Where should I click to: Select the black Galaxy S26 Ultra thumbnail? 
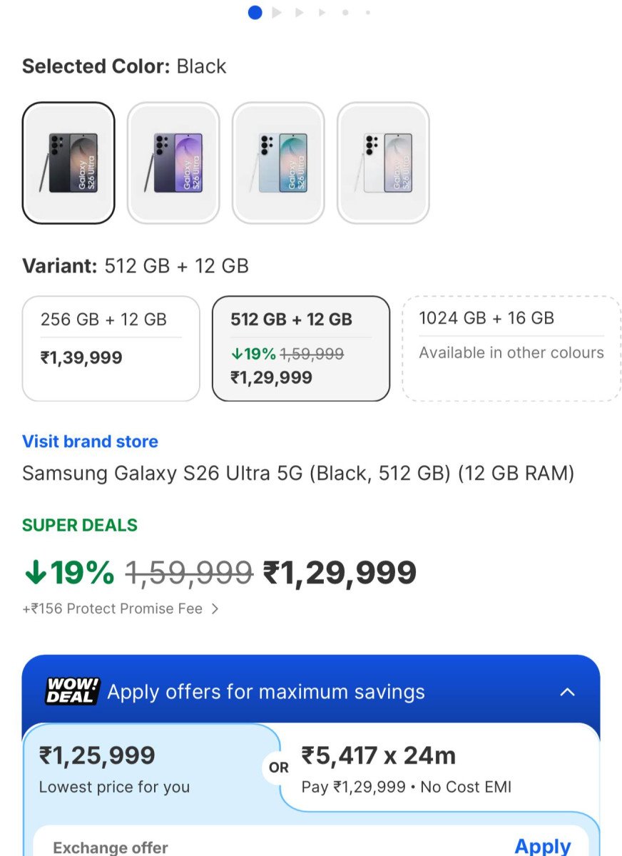click(x=68, y=163)
